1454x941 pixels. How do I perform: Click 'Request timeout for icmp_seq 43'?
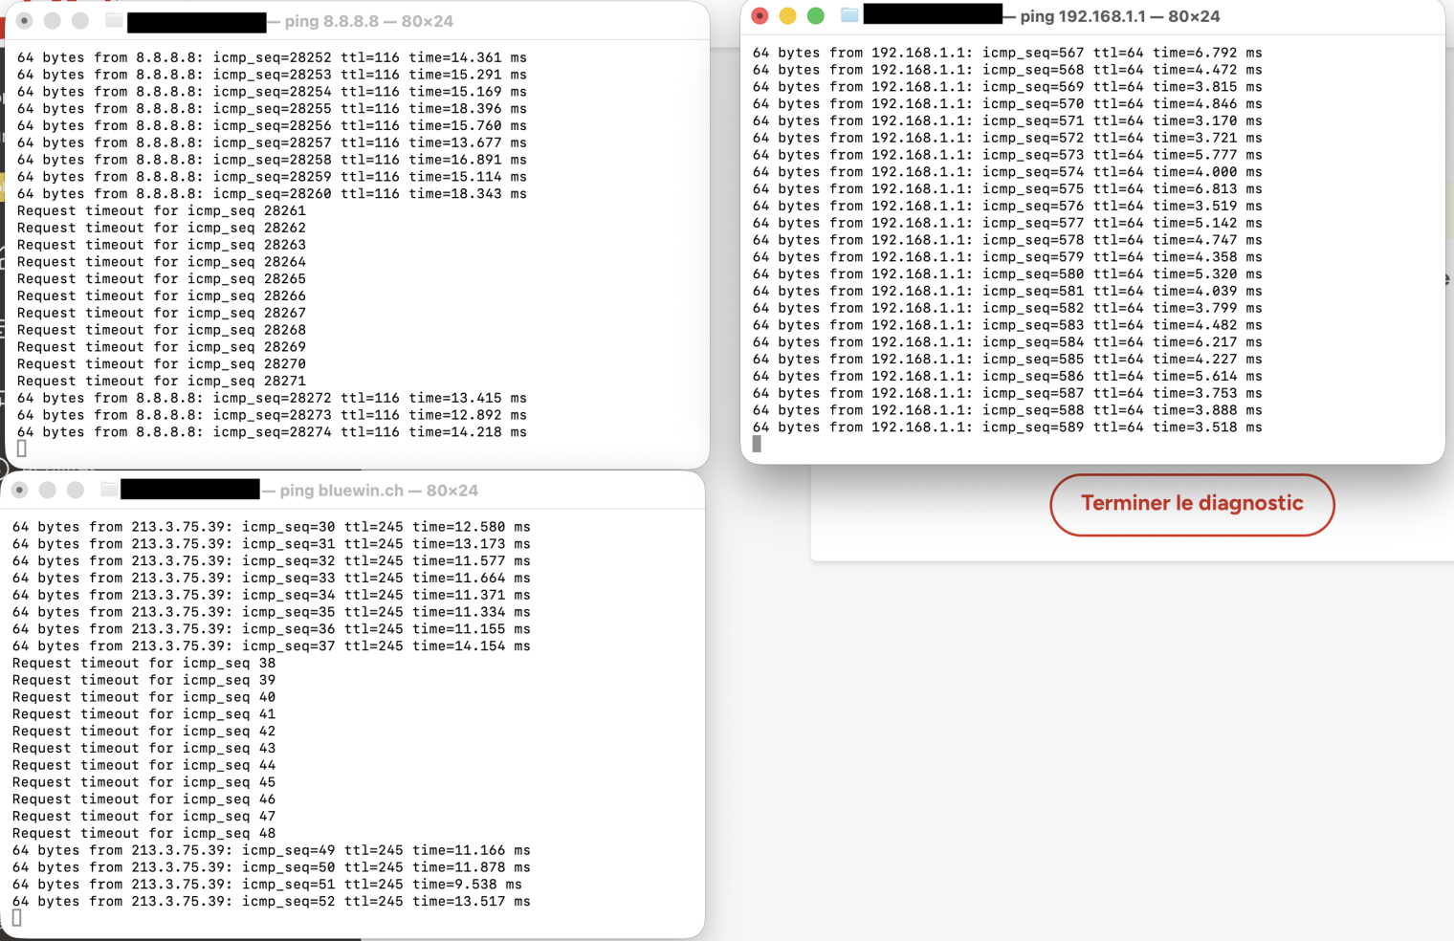tap(143, 748)
